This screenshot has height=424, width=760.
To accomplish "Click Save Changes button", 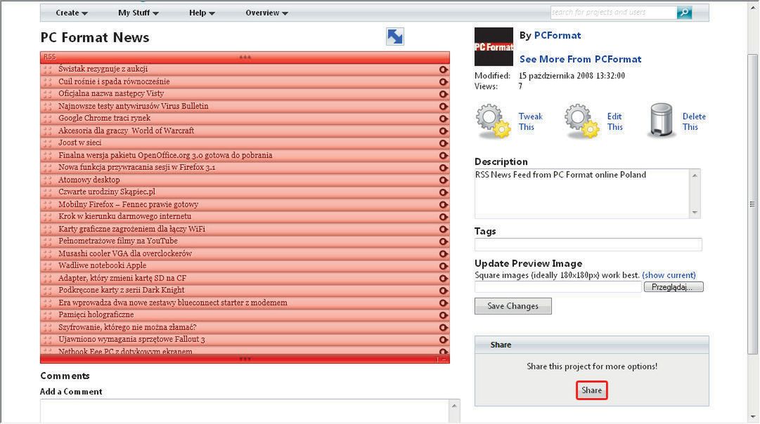I will point(513,306).
